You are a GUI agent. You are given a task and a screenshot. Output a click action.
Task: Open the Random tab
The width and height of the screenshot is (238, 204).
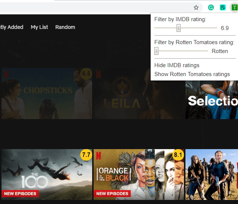coord(65,27)
